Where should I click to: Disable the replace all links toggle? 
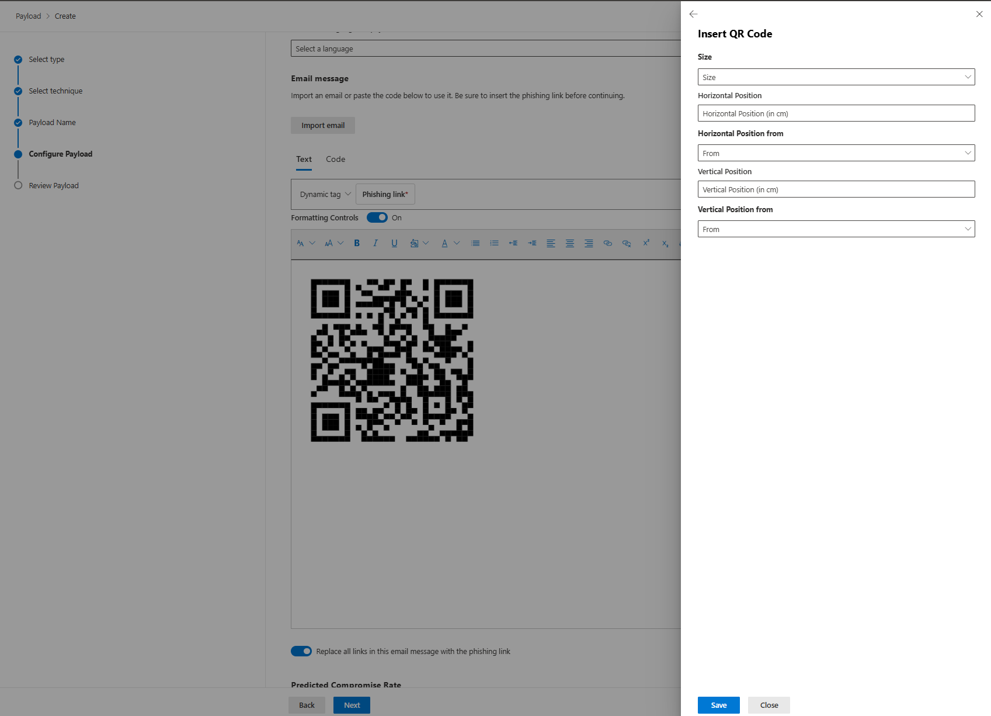point(301,651)
